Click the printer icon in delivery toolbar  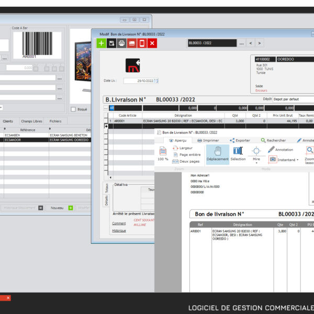point(121,43)
